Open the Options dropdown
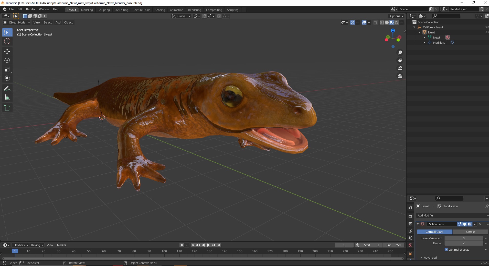Screen dimensions: 489x266 tap(397, 16)
